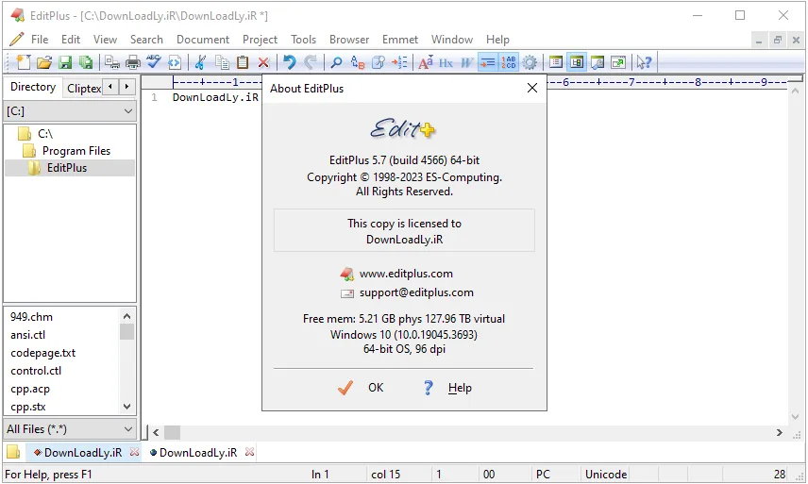The width and height of the screenshot is (808, 484).
Task: Close the About EditPlus dialog with X
Action: coord(532,88)
